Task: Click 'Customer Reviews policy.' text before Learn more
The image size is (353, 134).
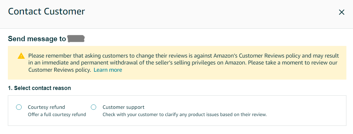Action: [60, 70]
